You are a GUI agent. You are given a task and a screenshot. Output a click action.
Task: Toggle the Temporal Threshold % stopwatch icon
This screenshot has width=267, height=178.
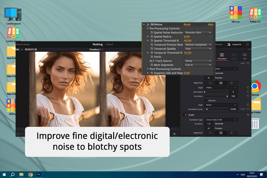(x=152, y=53)
